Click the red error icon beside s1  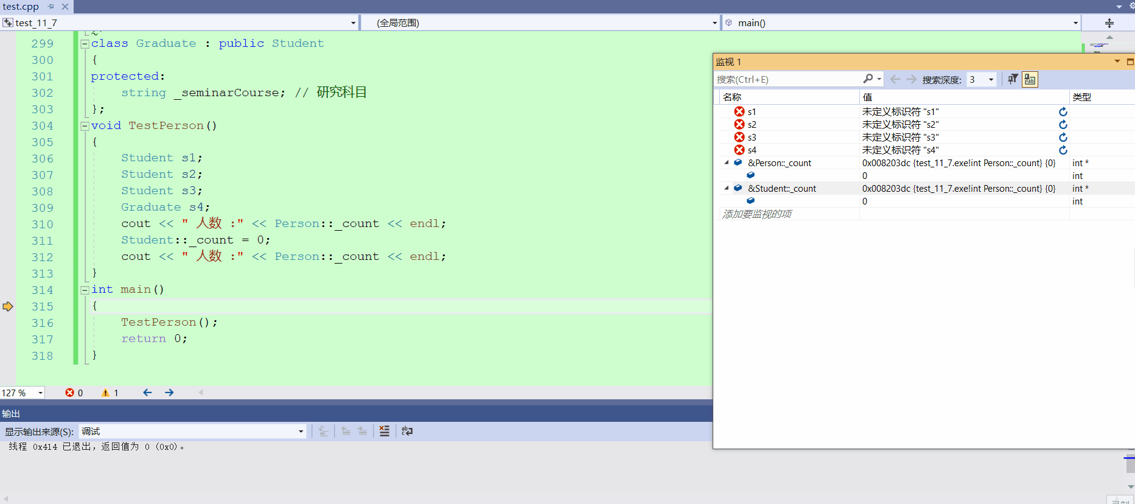point(739,111)
